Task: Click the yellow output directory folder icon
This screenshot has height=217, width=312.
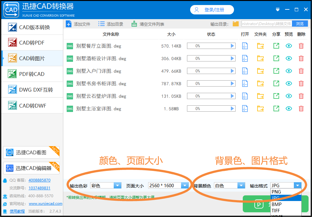Action: coord(236,24)
